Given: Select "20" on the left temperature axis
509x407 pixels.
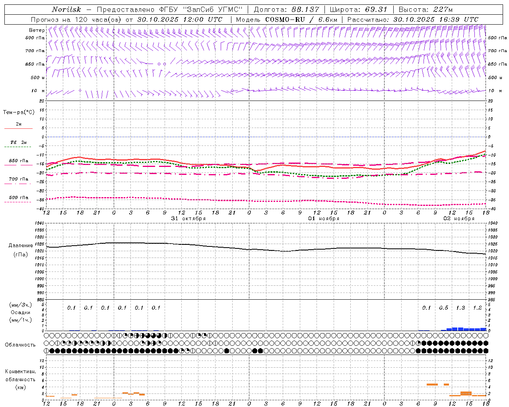Looking at the screenshot, I should [41, 101].
